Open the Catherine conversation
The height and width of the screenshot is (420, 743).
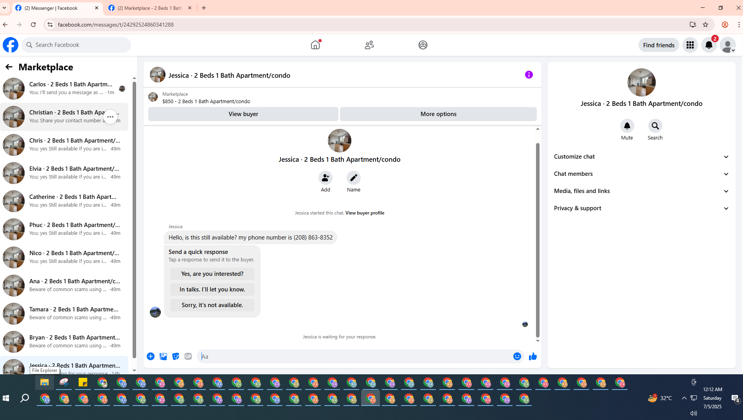64,201
